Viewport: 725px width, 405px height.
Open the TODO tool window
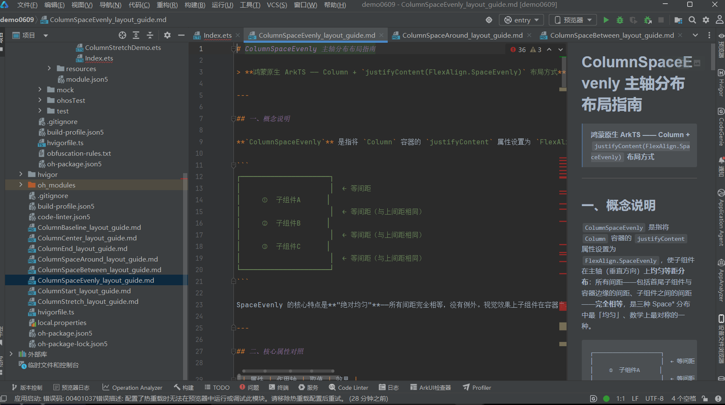[x=217, y=388]
